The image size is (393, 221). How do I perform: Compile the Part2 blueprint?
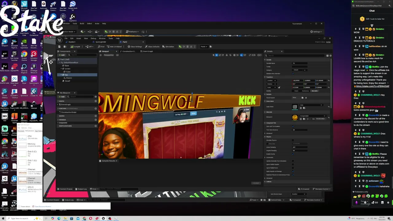(x=75, y=47)
